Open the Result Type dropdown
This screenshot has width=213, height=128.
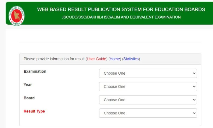click(148, 113)
